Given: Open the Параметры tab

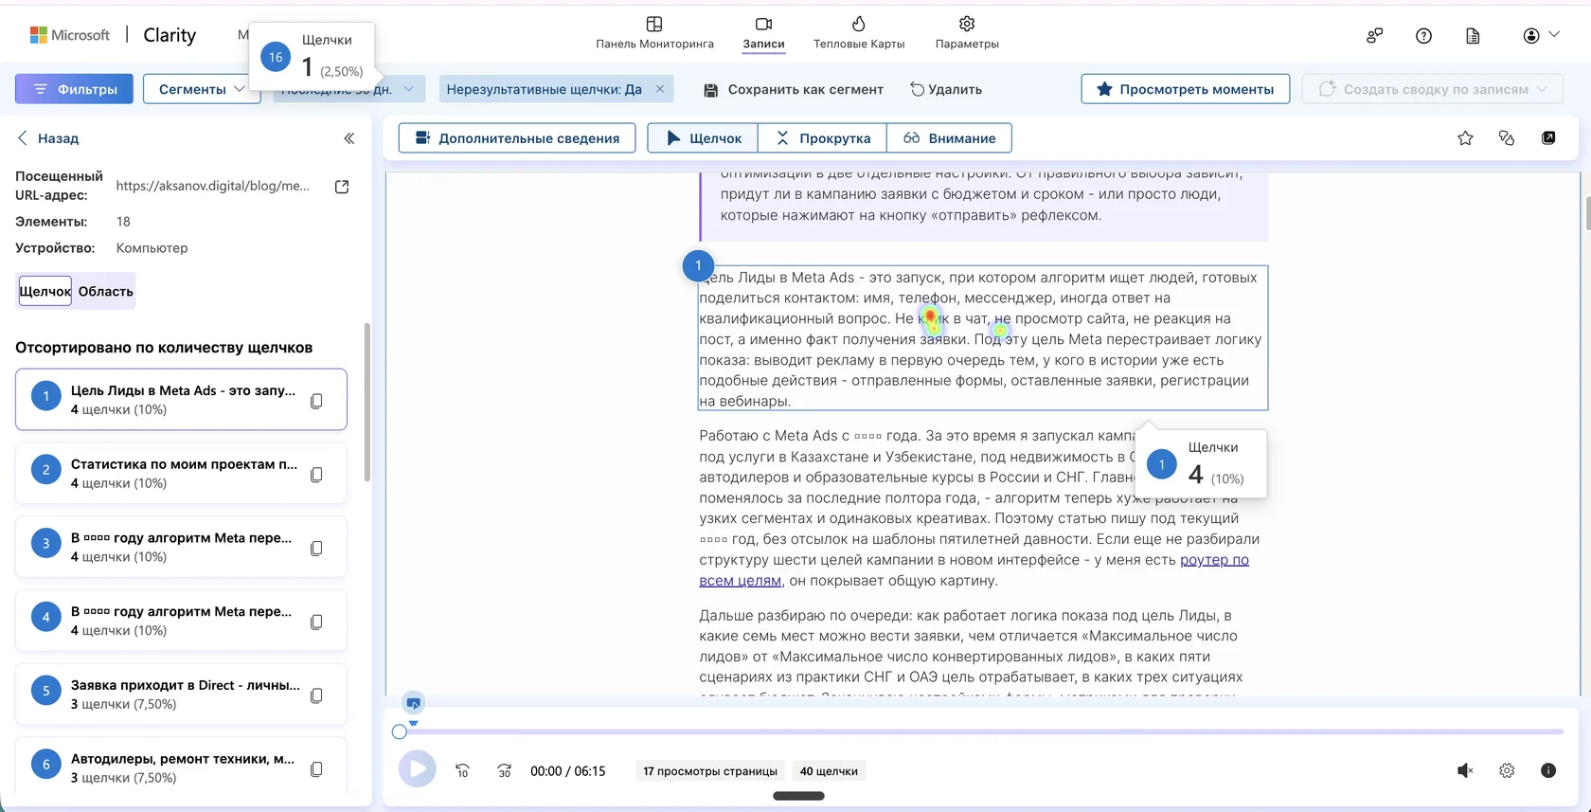Looking at the screenshot, I should [967, 33].
